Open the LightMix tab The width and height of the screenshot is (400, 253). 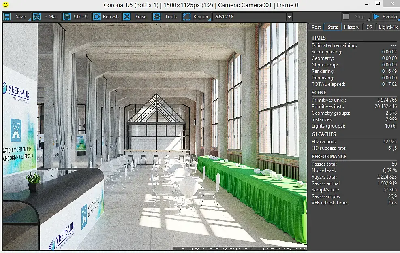tap(388, 27)
